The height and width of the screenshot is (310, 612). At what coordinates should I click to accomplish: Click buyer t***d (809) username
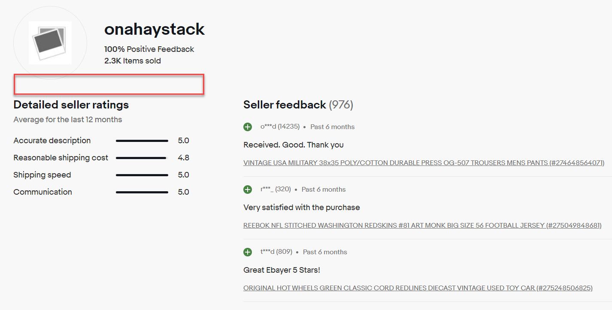(x=276, y=252)
